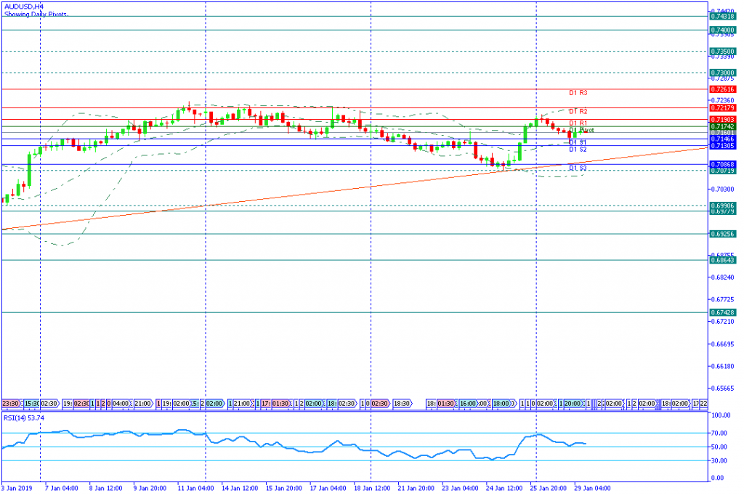Viewport: 744px width, 496px height.
Task: Select the red 0.72179 price tag
Action: click(x=723, y=108)
